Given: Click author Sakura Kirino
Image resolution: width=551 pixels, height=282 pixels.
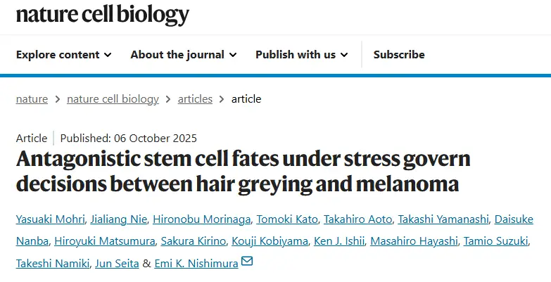Looking at the screenshot, I should [192, 242].
